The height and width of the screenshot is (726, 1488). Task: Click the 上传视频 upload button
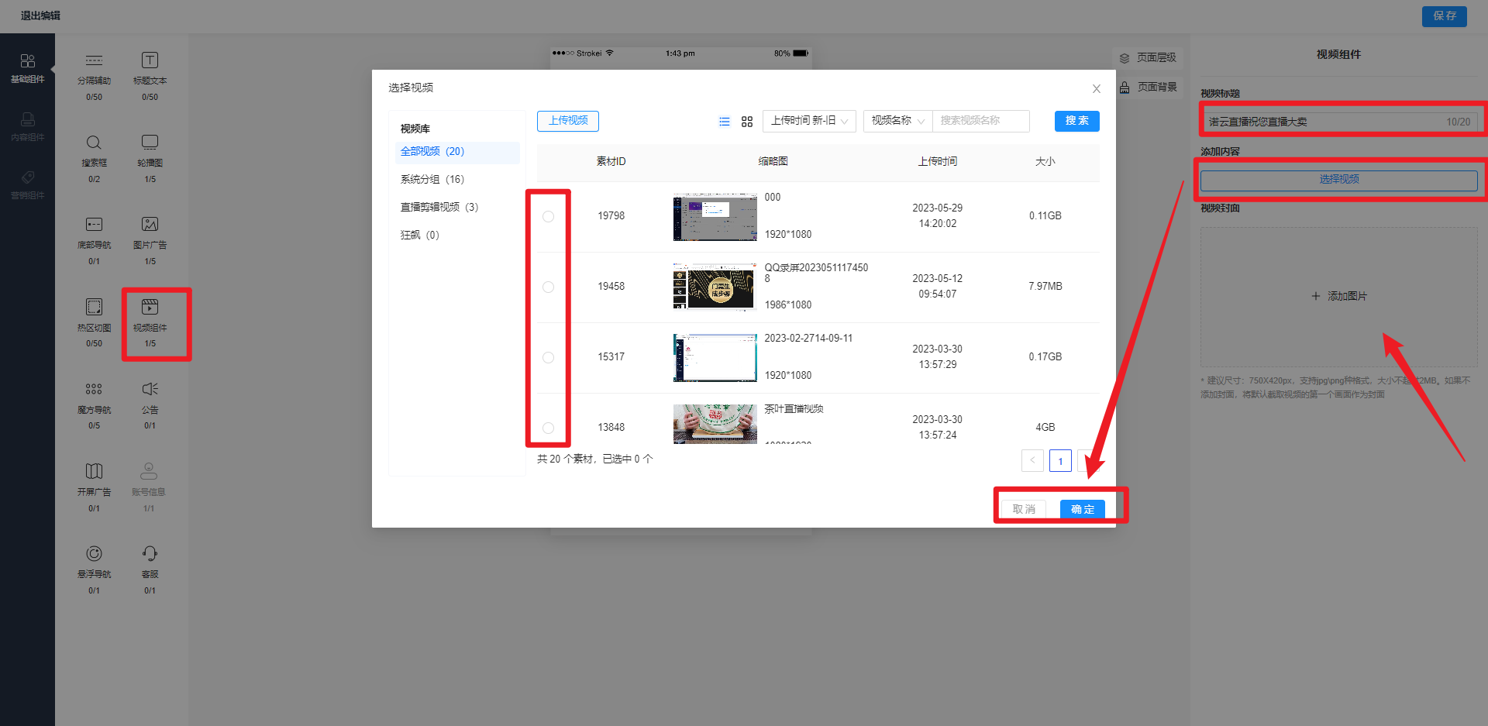[x=568, y=121]
